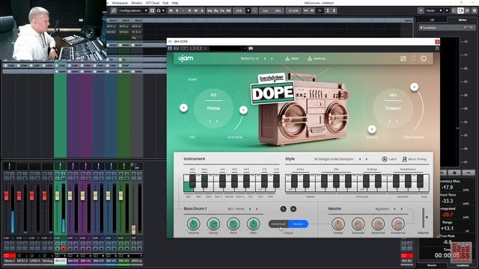
Task: Toggle global S solo state in MixConsole toolbar
Action: 177,10
